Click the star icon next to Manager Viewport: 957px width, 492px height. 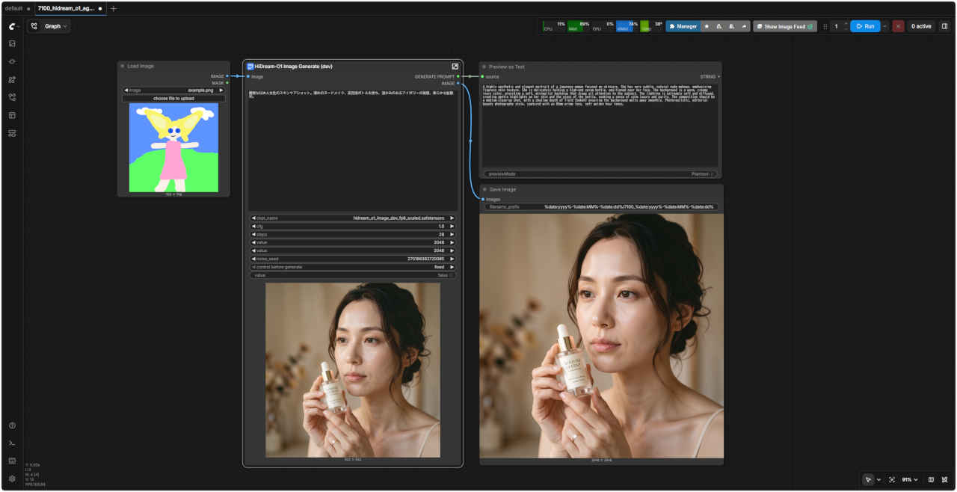[707, 26]
